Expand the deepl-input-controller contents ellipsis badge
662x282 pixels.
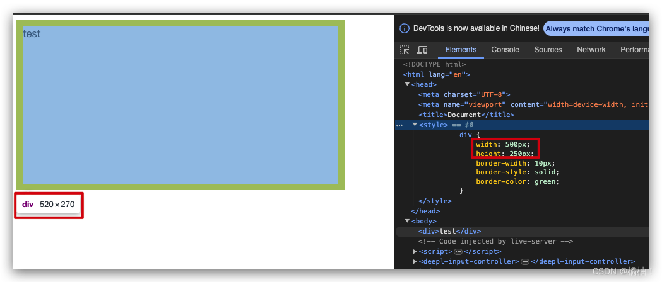(x=525, y=261)
